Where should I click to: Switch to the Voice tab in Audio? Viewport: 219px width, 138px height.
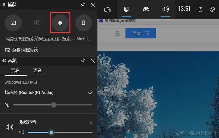[38, 70]
